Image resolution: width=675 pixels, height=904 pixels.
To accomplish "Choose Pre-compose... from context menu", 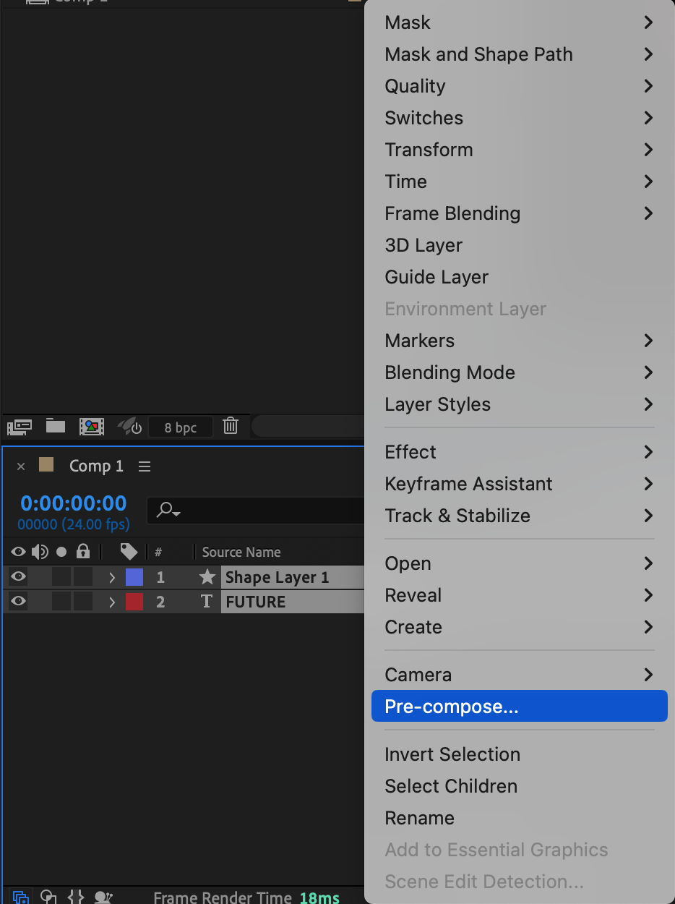I will coord(519,707).
